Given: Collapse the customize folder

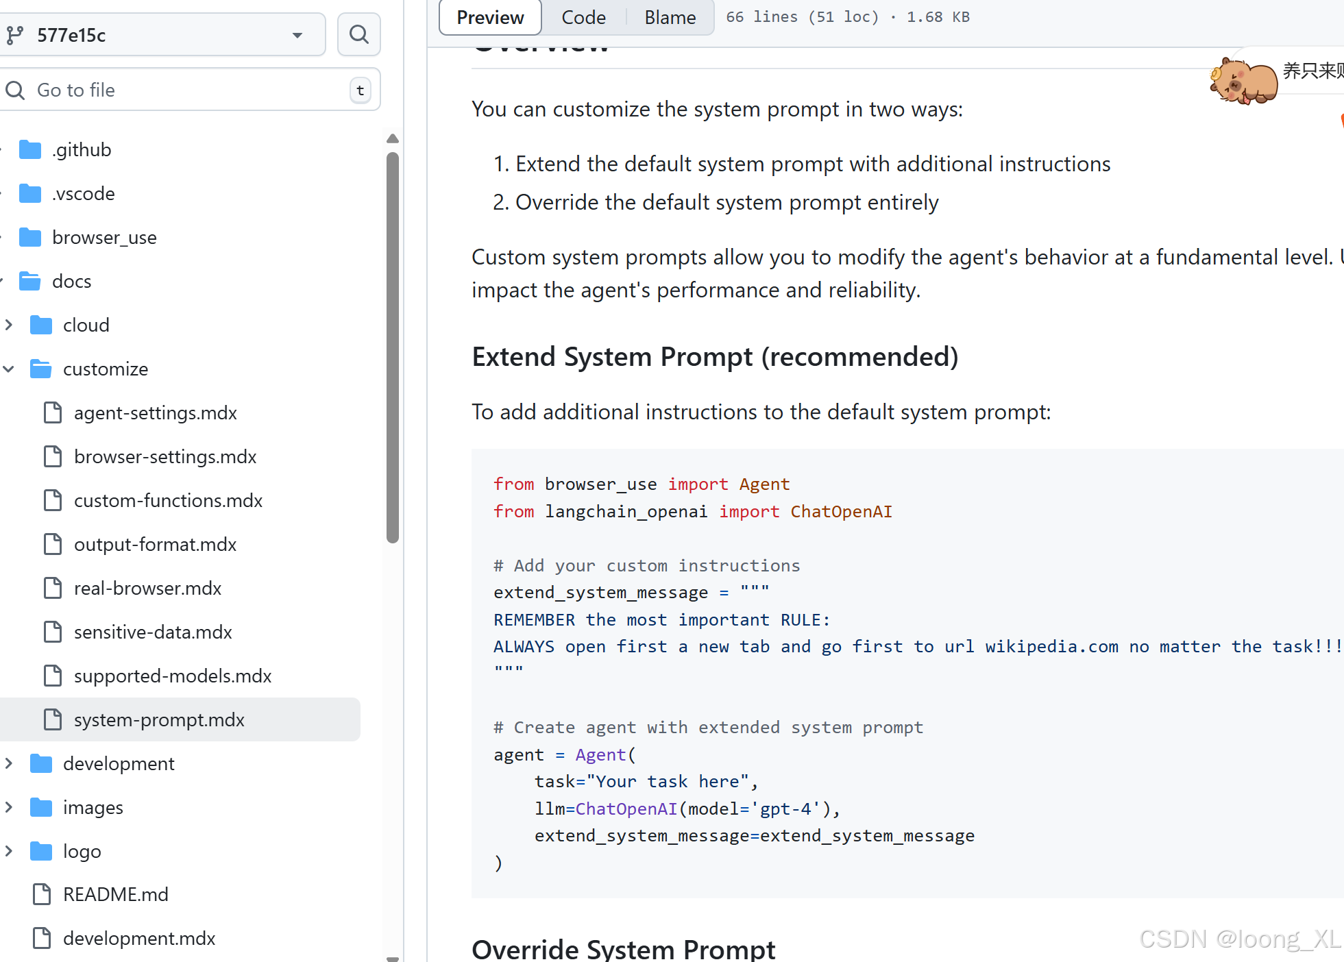Looking at the screenshot, I should pyautogui.click(x=9, y=369).
